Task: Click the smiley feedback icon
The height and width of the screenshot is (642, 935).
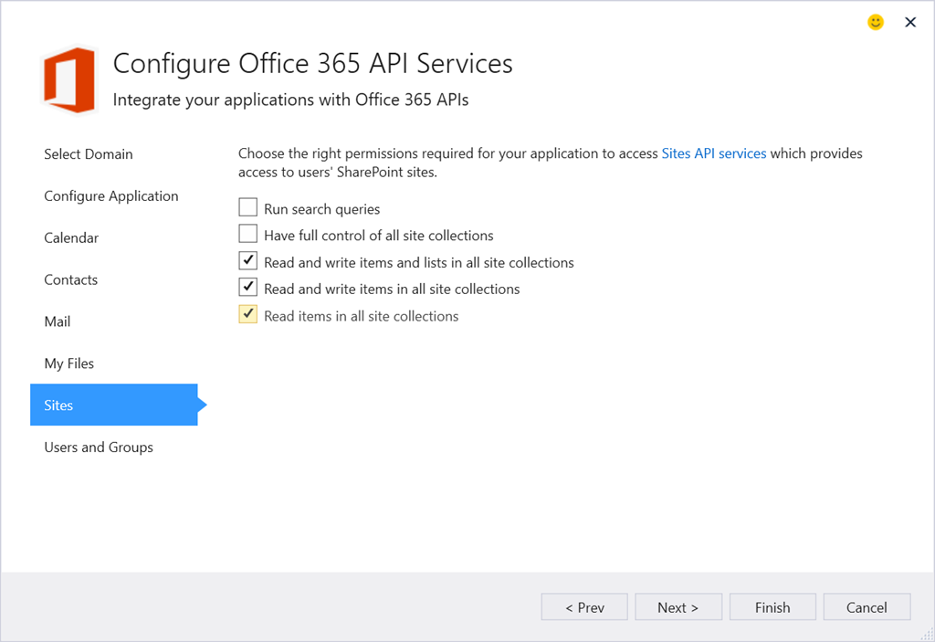Action: [875, 23]
